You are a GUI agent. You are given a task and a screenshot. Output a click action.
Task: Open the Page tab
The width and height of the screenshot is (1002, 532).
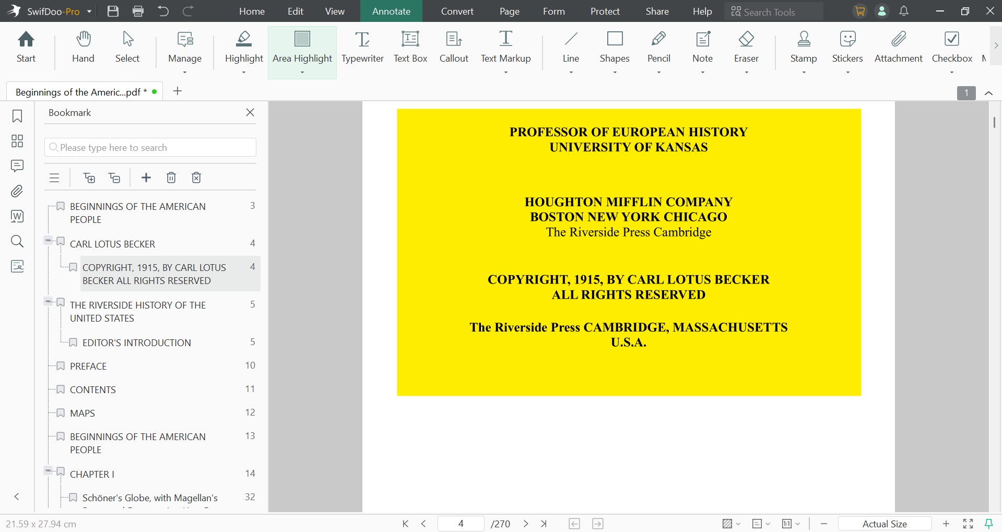[x=509, y=11]
